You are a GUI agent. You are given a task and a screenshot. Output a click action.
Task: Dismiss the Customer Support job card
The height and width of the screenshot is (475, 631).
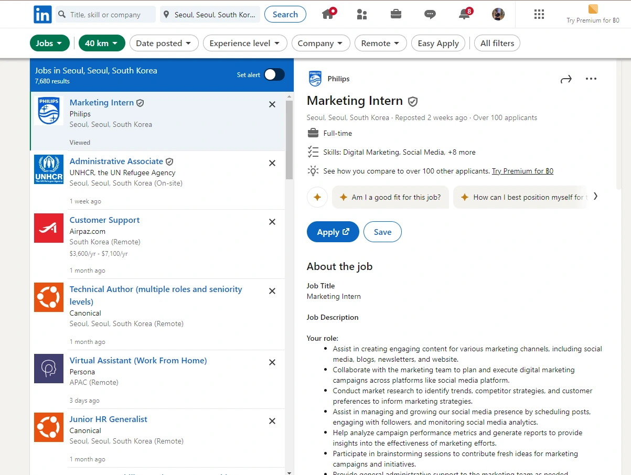(x=272, y=222)
